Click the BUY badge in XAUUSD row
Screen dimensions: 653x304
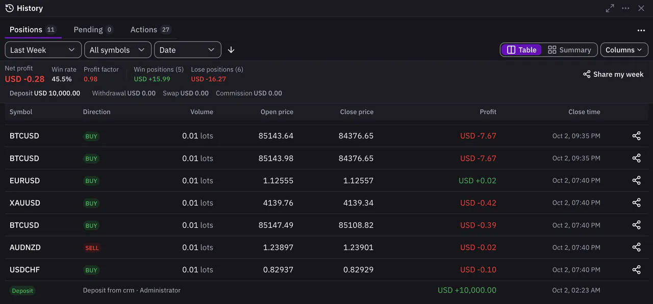[91, 204]
